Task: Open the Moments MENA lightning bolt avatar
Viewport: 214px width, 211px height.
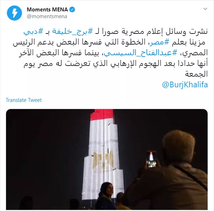Action: pyautogui.click(x=14, y=13)
